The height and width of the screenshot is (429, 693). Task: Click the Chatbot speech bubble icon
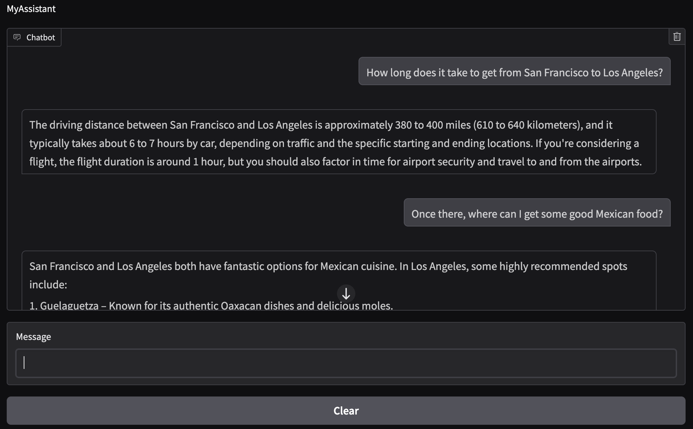click(17, 37)
